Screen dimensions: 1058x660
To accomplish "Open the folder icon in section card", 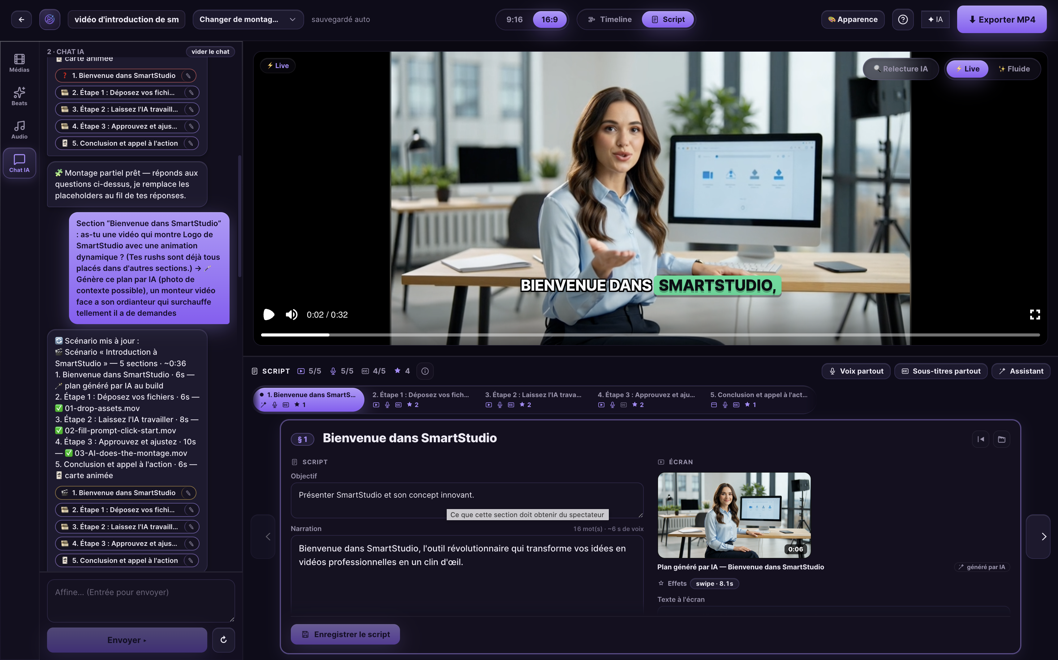I will [x=1002, y=439].
